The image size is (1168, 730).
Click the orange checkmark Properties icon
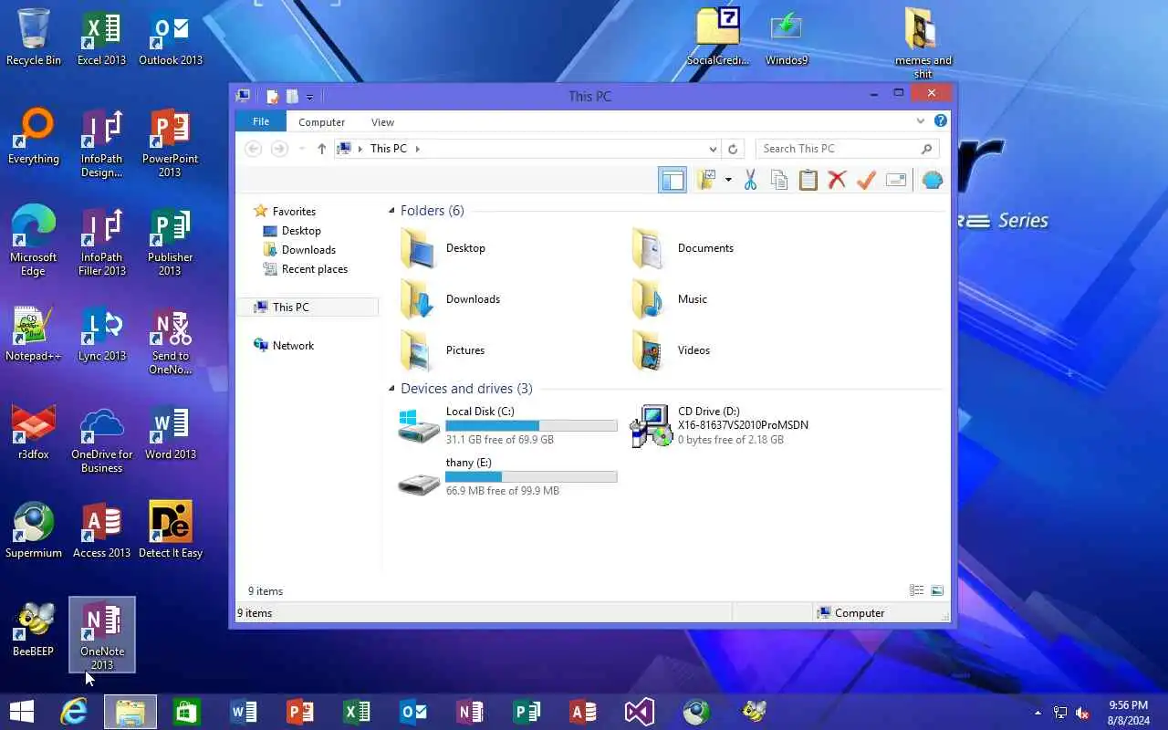pos(866,180)
